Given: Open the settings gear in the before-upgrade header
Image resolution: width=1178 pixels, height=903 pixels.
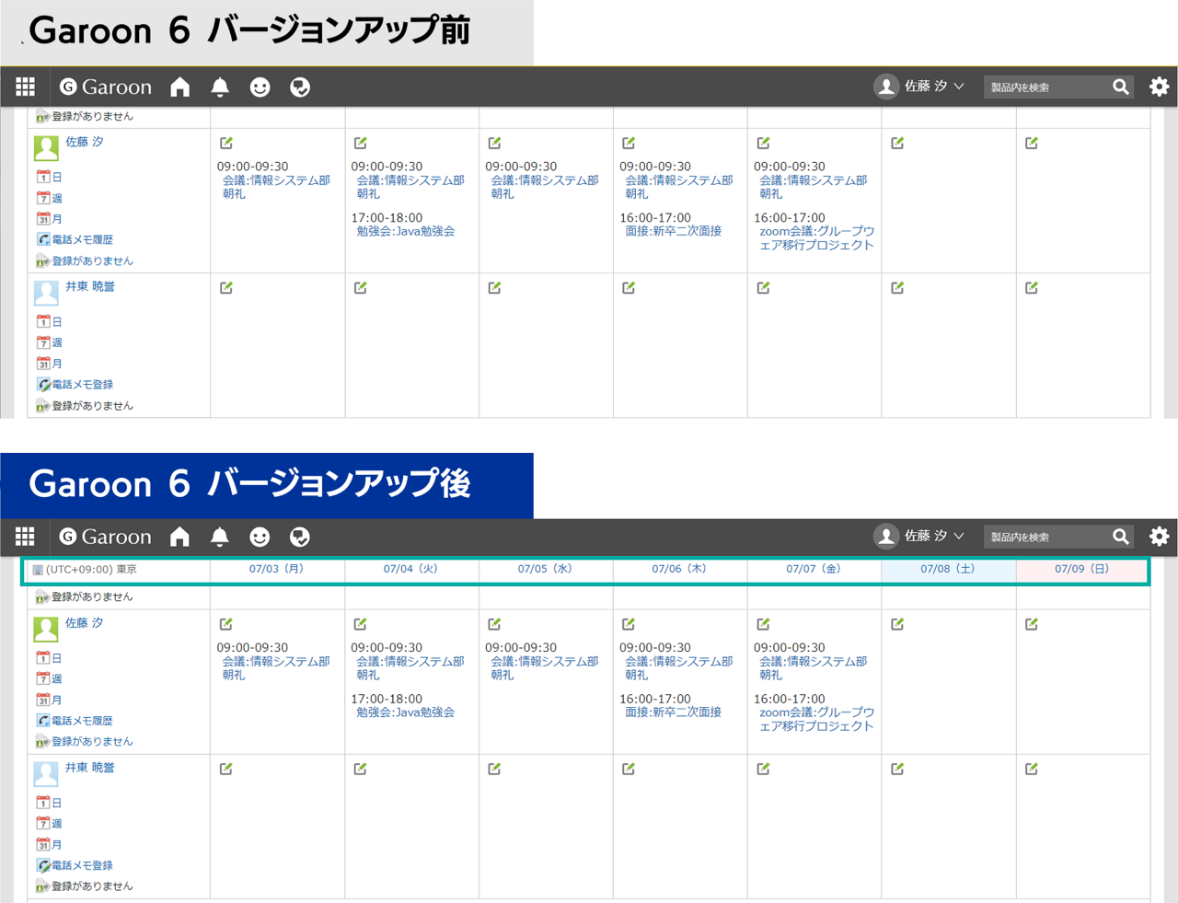Looking at the screenshot, I should (x=1160, y=87).
